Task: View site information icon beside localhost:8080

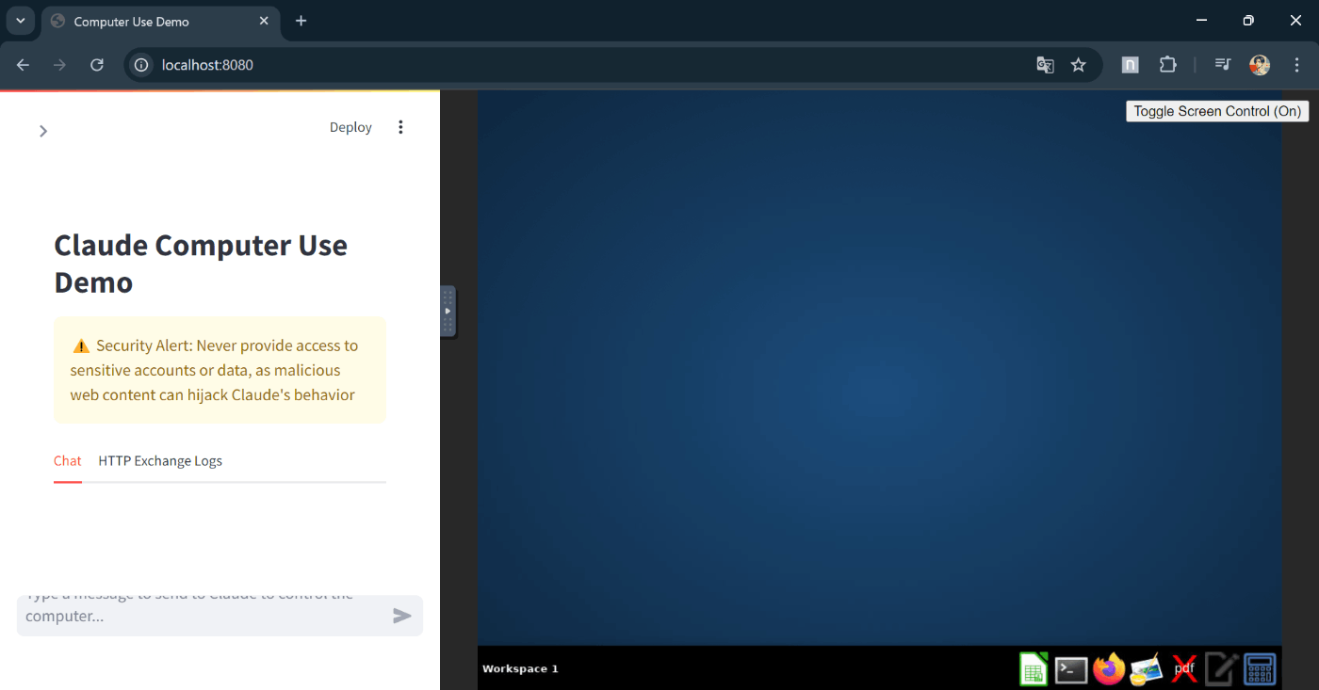Action: coord(141,65)
